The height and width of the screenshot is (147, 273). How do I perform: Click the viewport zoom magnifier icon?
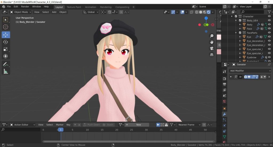(212, 36)
